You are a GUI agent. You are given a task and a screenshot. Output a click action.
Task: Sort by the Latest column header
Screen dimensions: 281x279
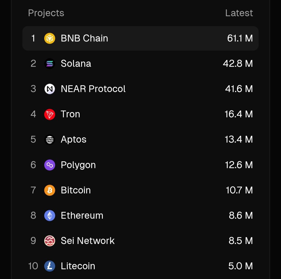(x=239, y=13)
